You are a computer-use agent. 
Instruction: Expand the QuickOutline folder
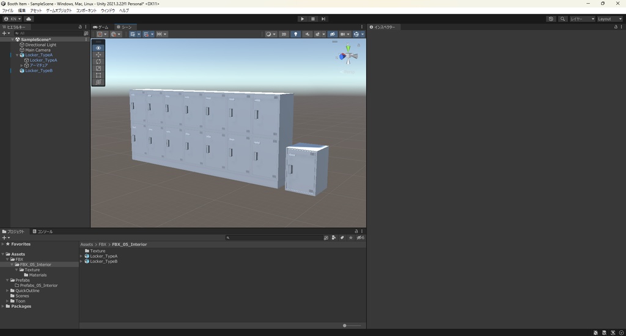7,291
